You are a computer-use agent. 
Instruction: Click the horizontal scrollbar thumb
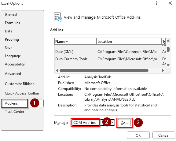click(104, 71)
